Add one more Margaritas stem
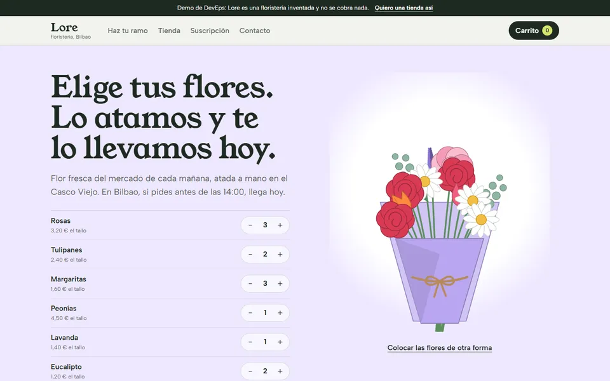 280,283
